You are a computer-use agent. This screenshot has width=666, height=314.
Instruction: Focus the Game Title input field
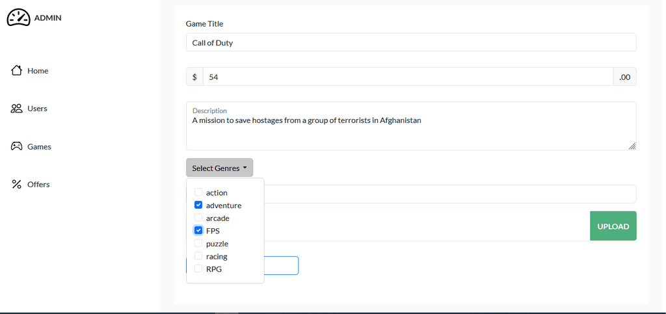click(x=411, y=42)
